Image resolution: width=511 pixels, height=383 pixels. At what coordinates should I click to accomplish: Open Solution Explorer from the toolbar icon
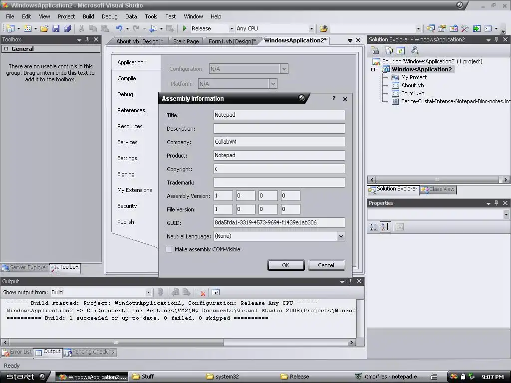point(430,28)
